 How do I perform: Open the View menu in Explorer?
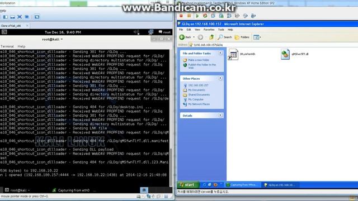197,30
